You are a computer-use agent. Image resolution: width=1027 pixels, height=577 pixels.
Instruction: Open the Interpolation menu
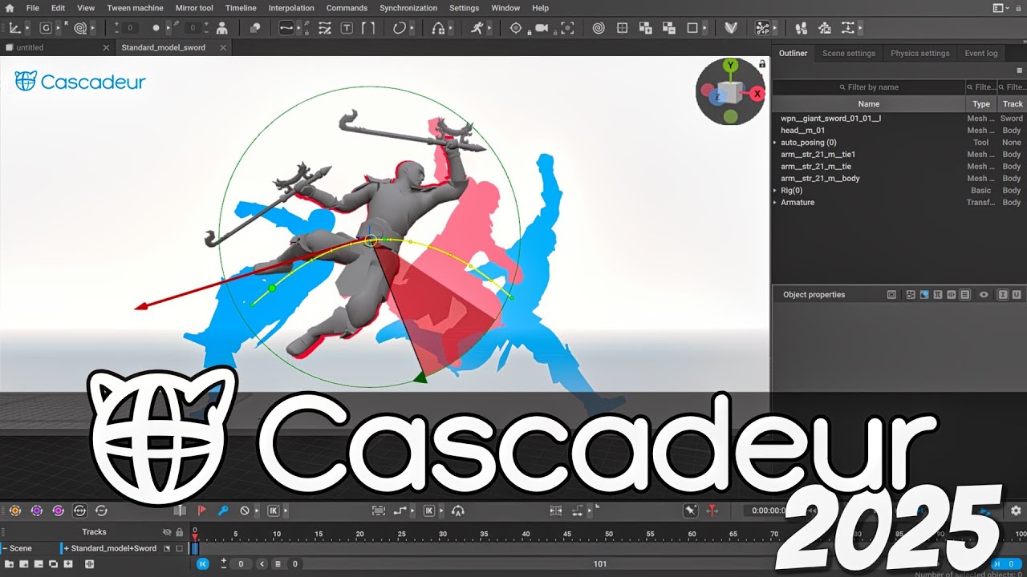291,8
